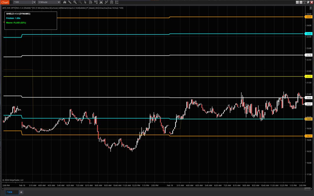This screenshot has height=196, width=314.
Task: Click the ^VIX instrument selector field
Action: [x=23, y=2]
